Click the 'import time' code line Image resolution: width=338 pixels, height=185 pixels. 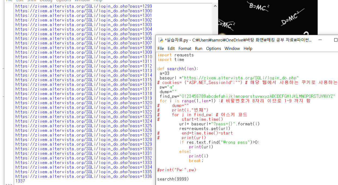point(171,60)
